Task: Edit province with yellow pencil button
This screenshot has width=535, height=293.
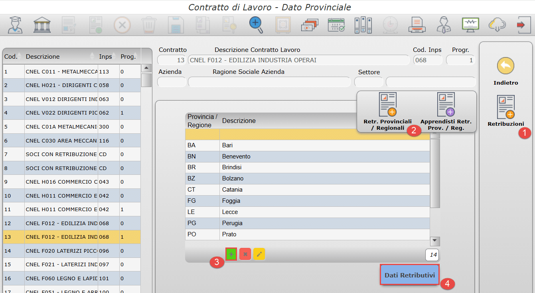Action: pos(259,254)
